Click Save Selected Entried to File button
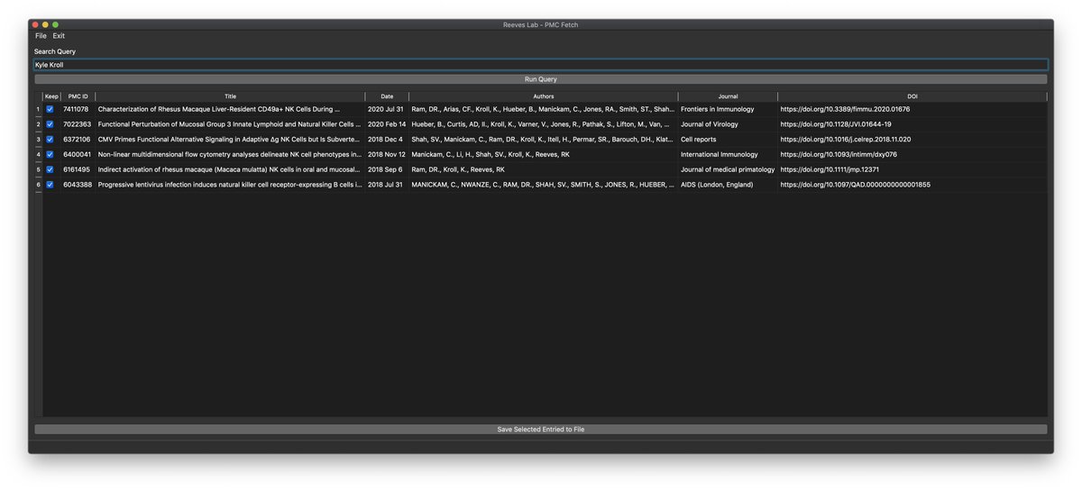This screenshot has width=1082, height=491. (x=541, y=430)
